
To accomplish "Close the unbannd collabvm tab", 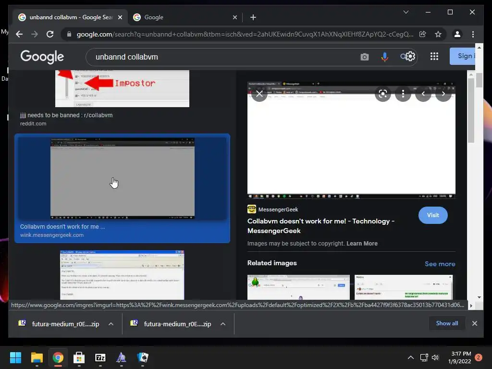I will [x=120, y=17].
